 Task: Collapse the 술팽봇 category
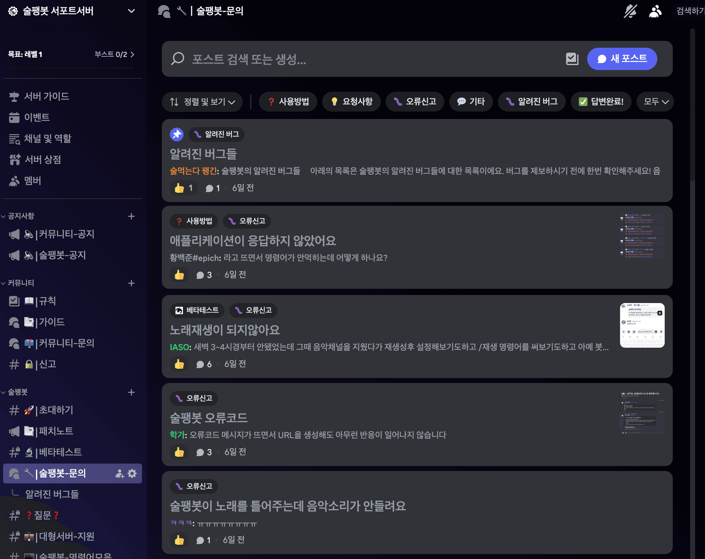(15, 392)
